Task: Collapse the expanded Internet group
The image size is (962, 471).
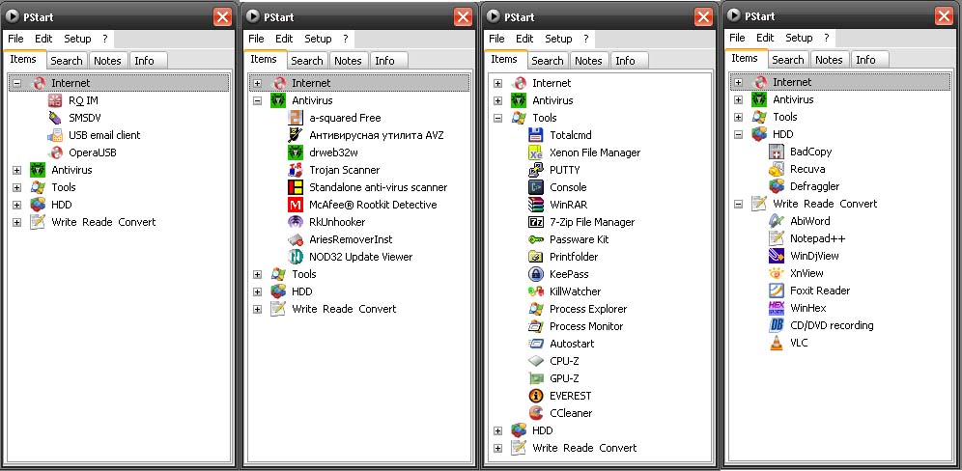Action: (x=17, y=83)
